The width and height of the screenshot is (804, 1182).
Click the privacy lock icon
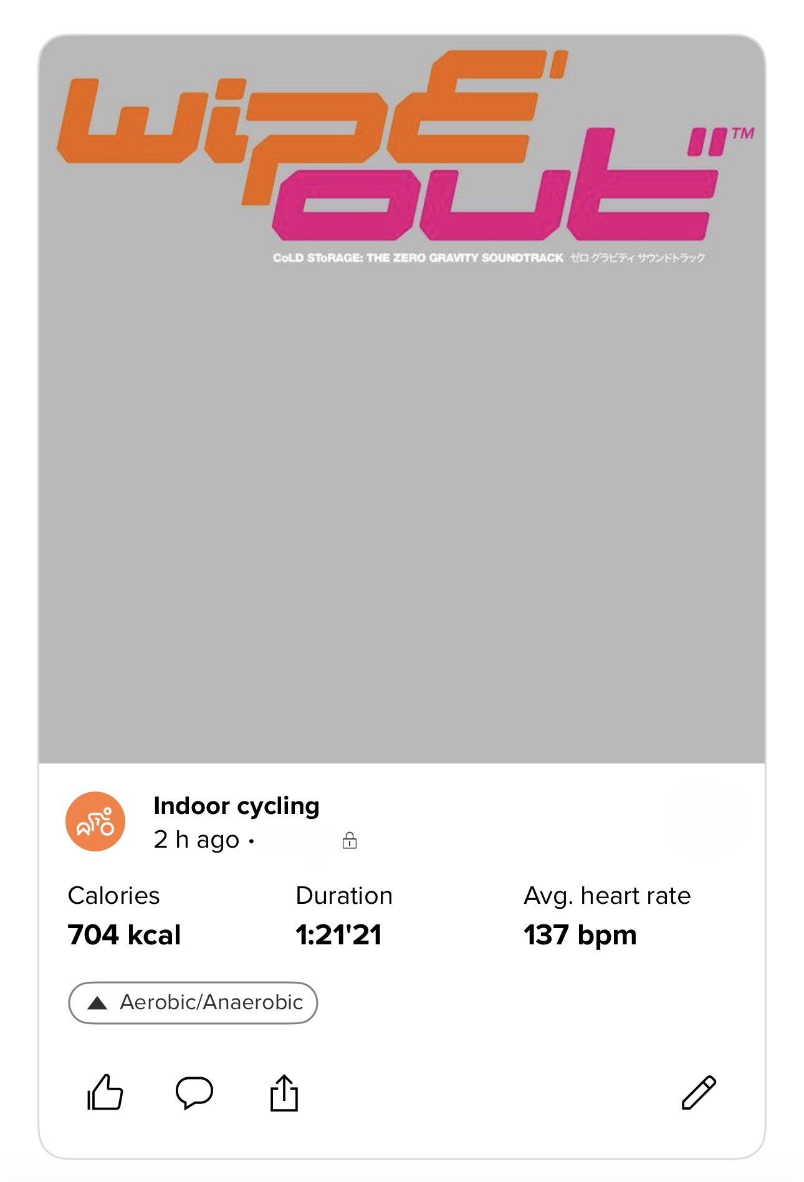[x=350, y=840]
